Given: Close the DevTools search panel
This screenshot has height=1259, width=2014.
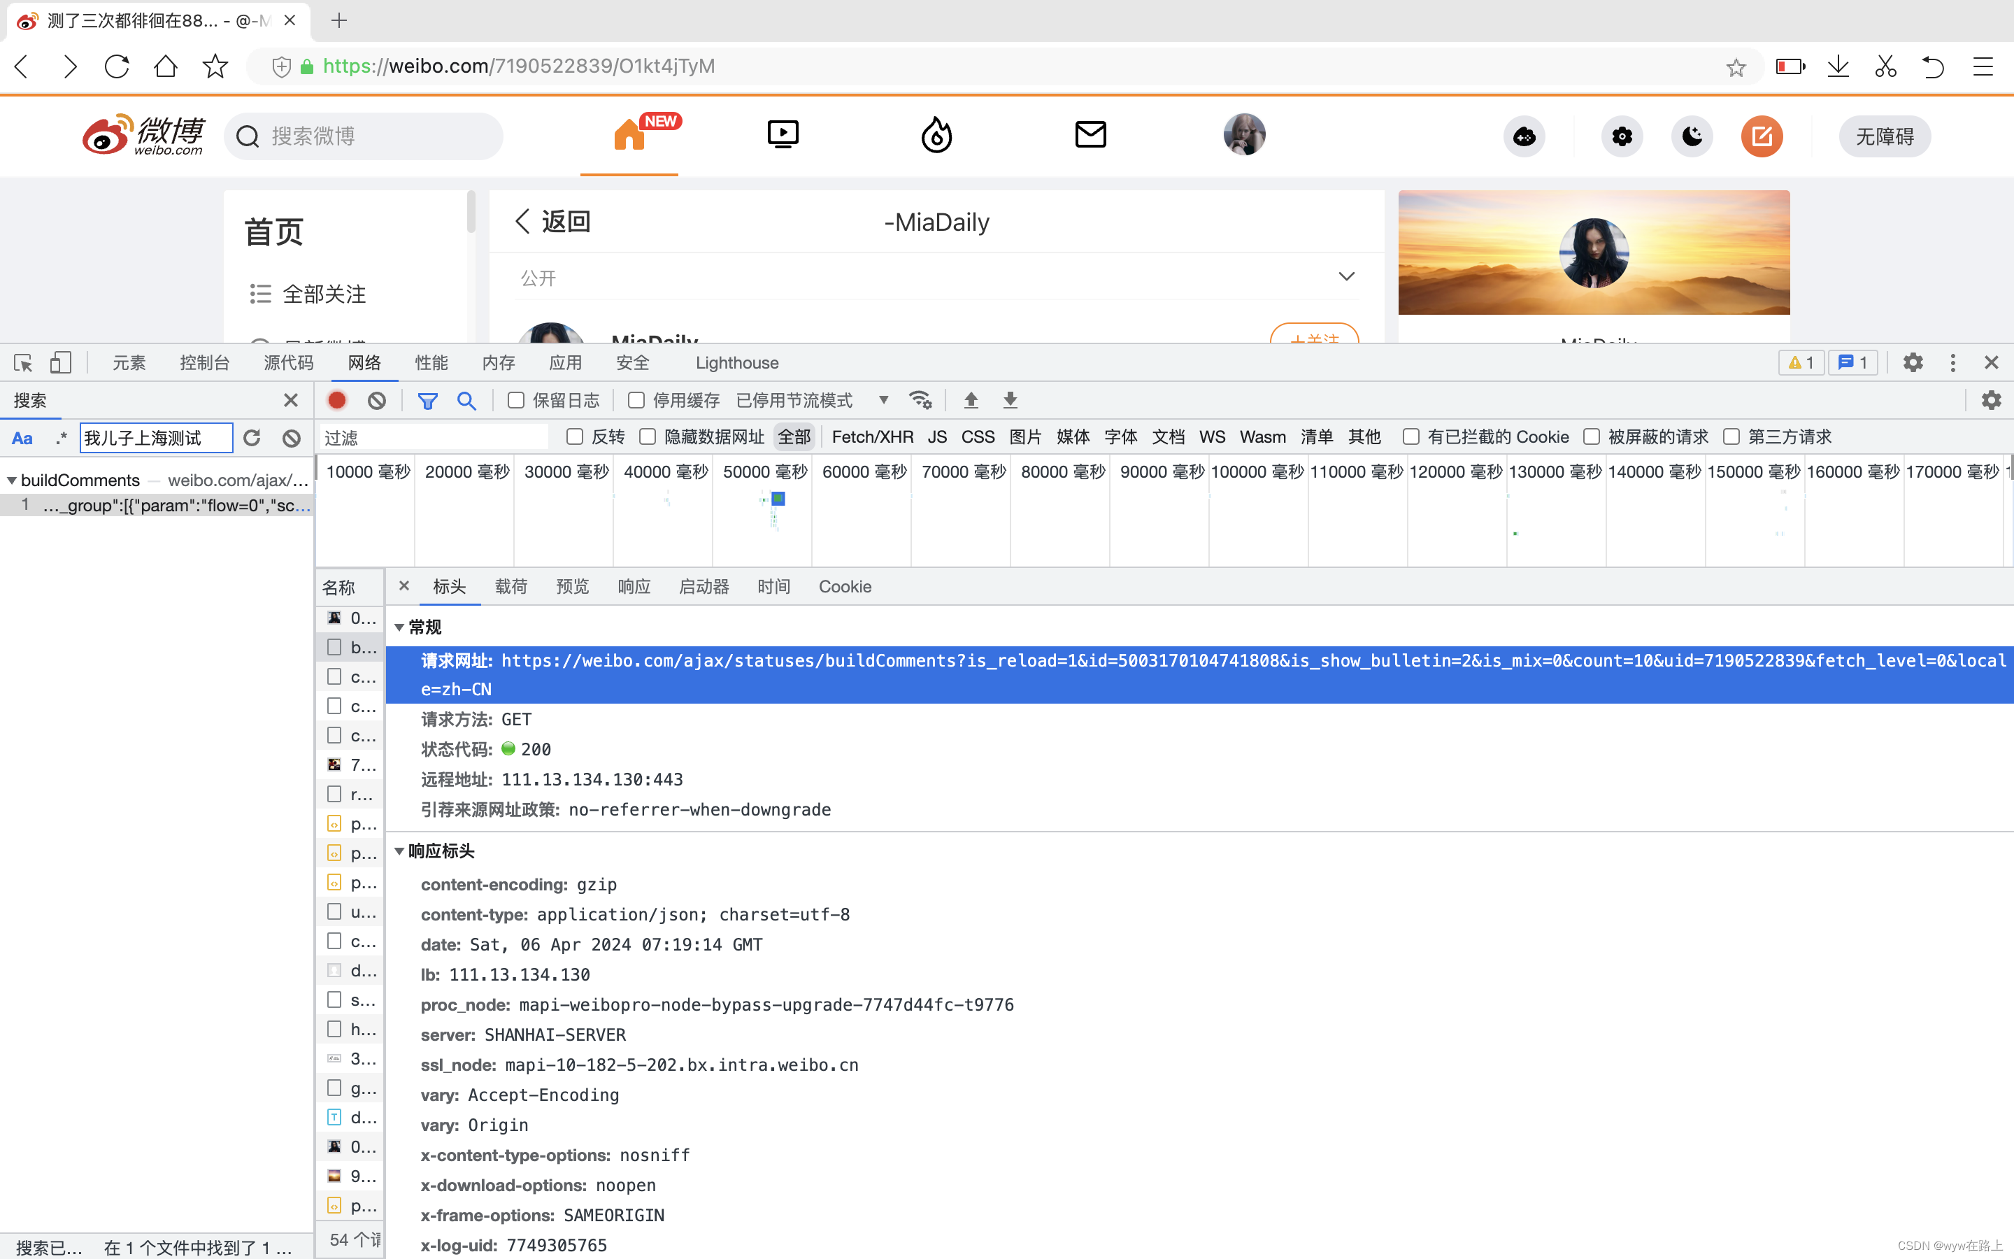Looking at the screenshot, I should click(x=290, y=401).
